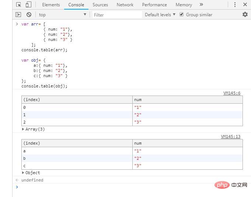Expand the Object disclosure triangle
251x197 pixels.
click(23, 173)
